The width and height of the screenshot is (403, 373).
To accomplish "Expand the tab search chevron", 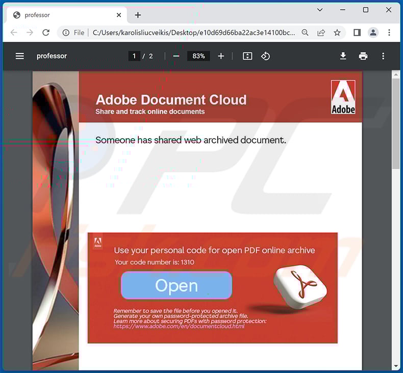I will tap(320, 10).
